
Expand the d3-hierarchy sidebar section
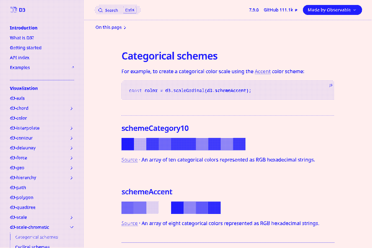[x=72, y=178]
